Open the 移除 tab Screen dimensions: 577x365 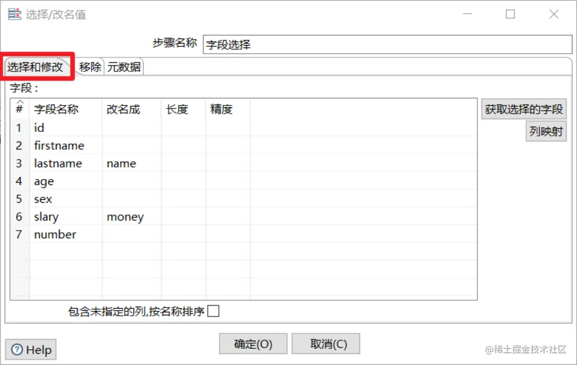point(90,67)
